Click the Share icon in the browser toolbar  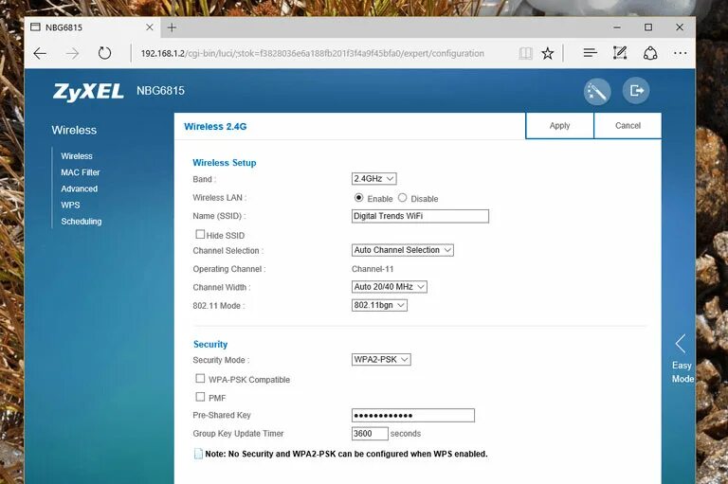click(x=650, y=53)
